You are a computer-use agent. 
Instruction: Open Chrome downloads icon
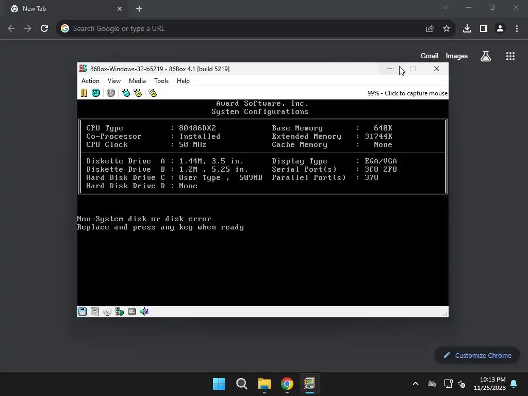[467, 29]
